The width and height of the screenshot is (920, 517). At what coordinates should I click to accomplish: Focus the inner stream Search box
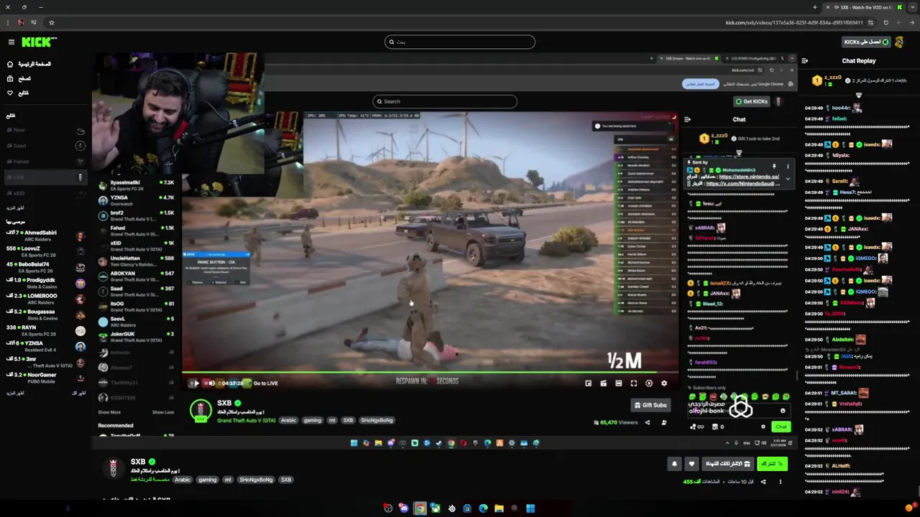[444, 101]
